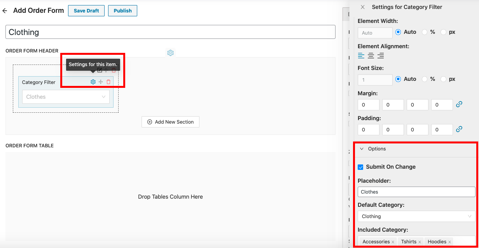The image size is (479, 248).
Task: Click the Publish button
Action: (122, 11)
